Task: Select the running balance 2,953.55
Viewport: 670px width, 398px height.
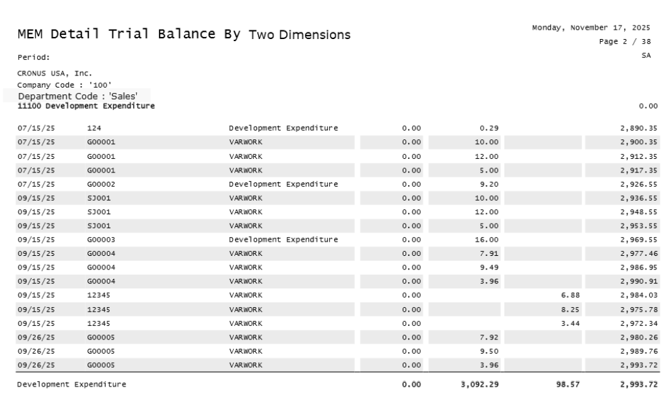Action: 639,226
